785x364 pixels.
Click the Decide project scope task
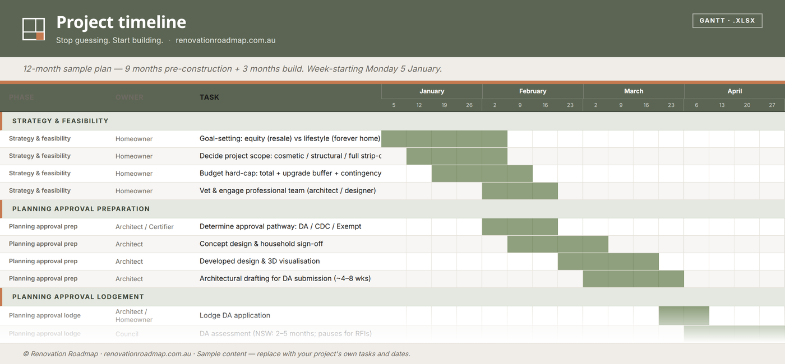[x=290, y=156]
